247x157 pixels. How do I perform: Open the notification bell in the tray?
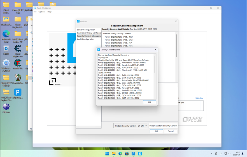[x=243, y=154]
